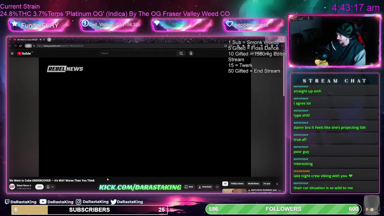
Task: Open a new browser tab
Action: tap(49, 40)
